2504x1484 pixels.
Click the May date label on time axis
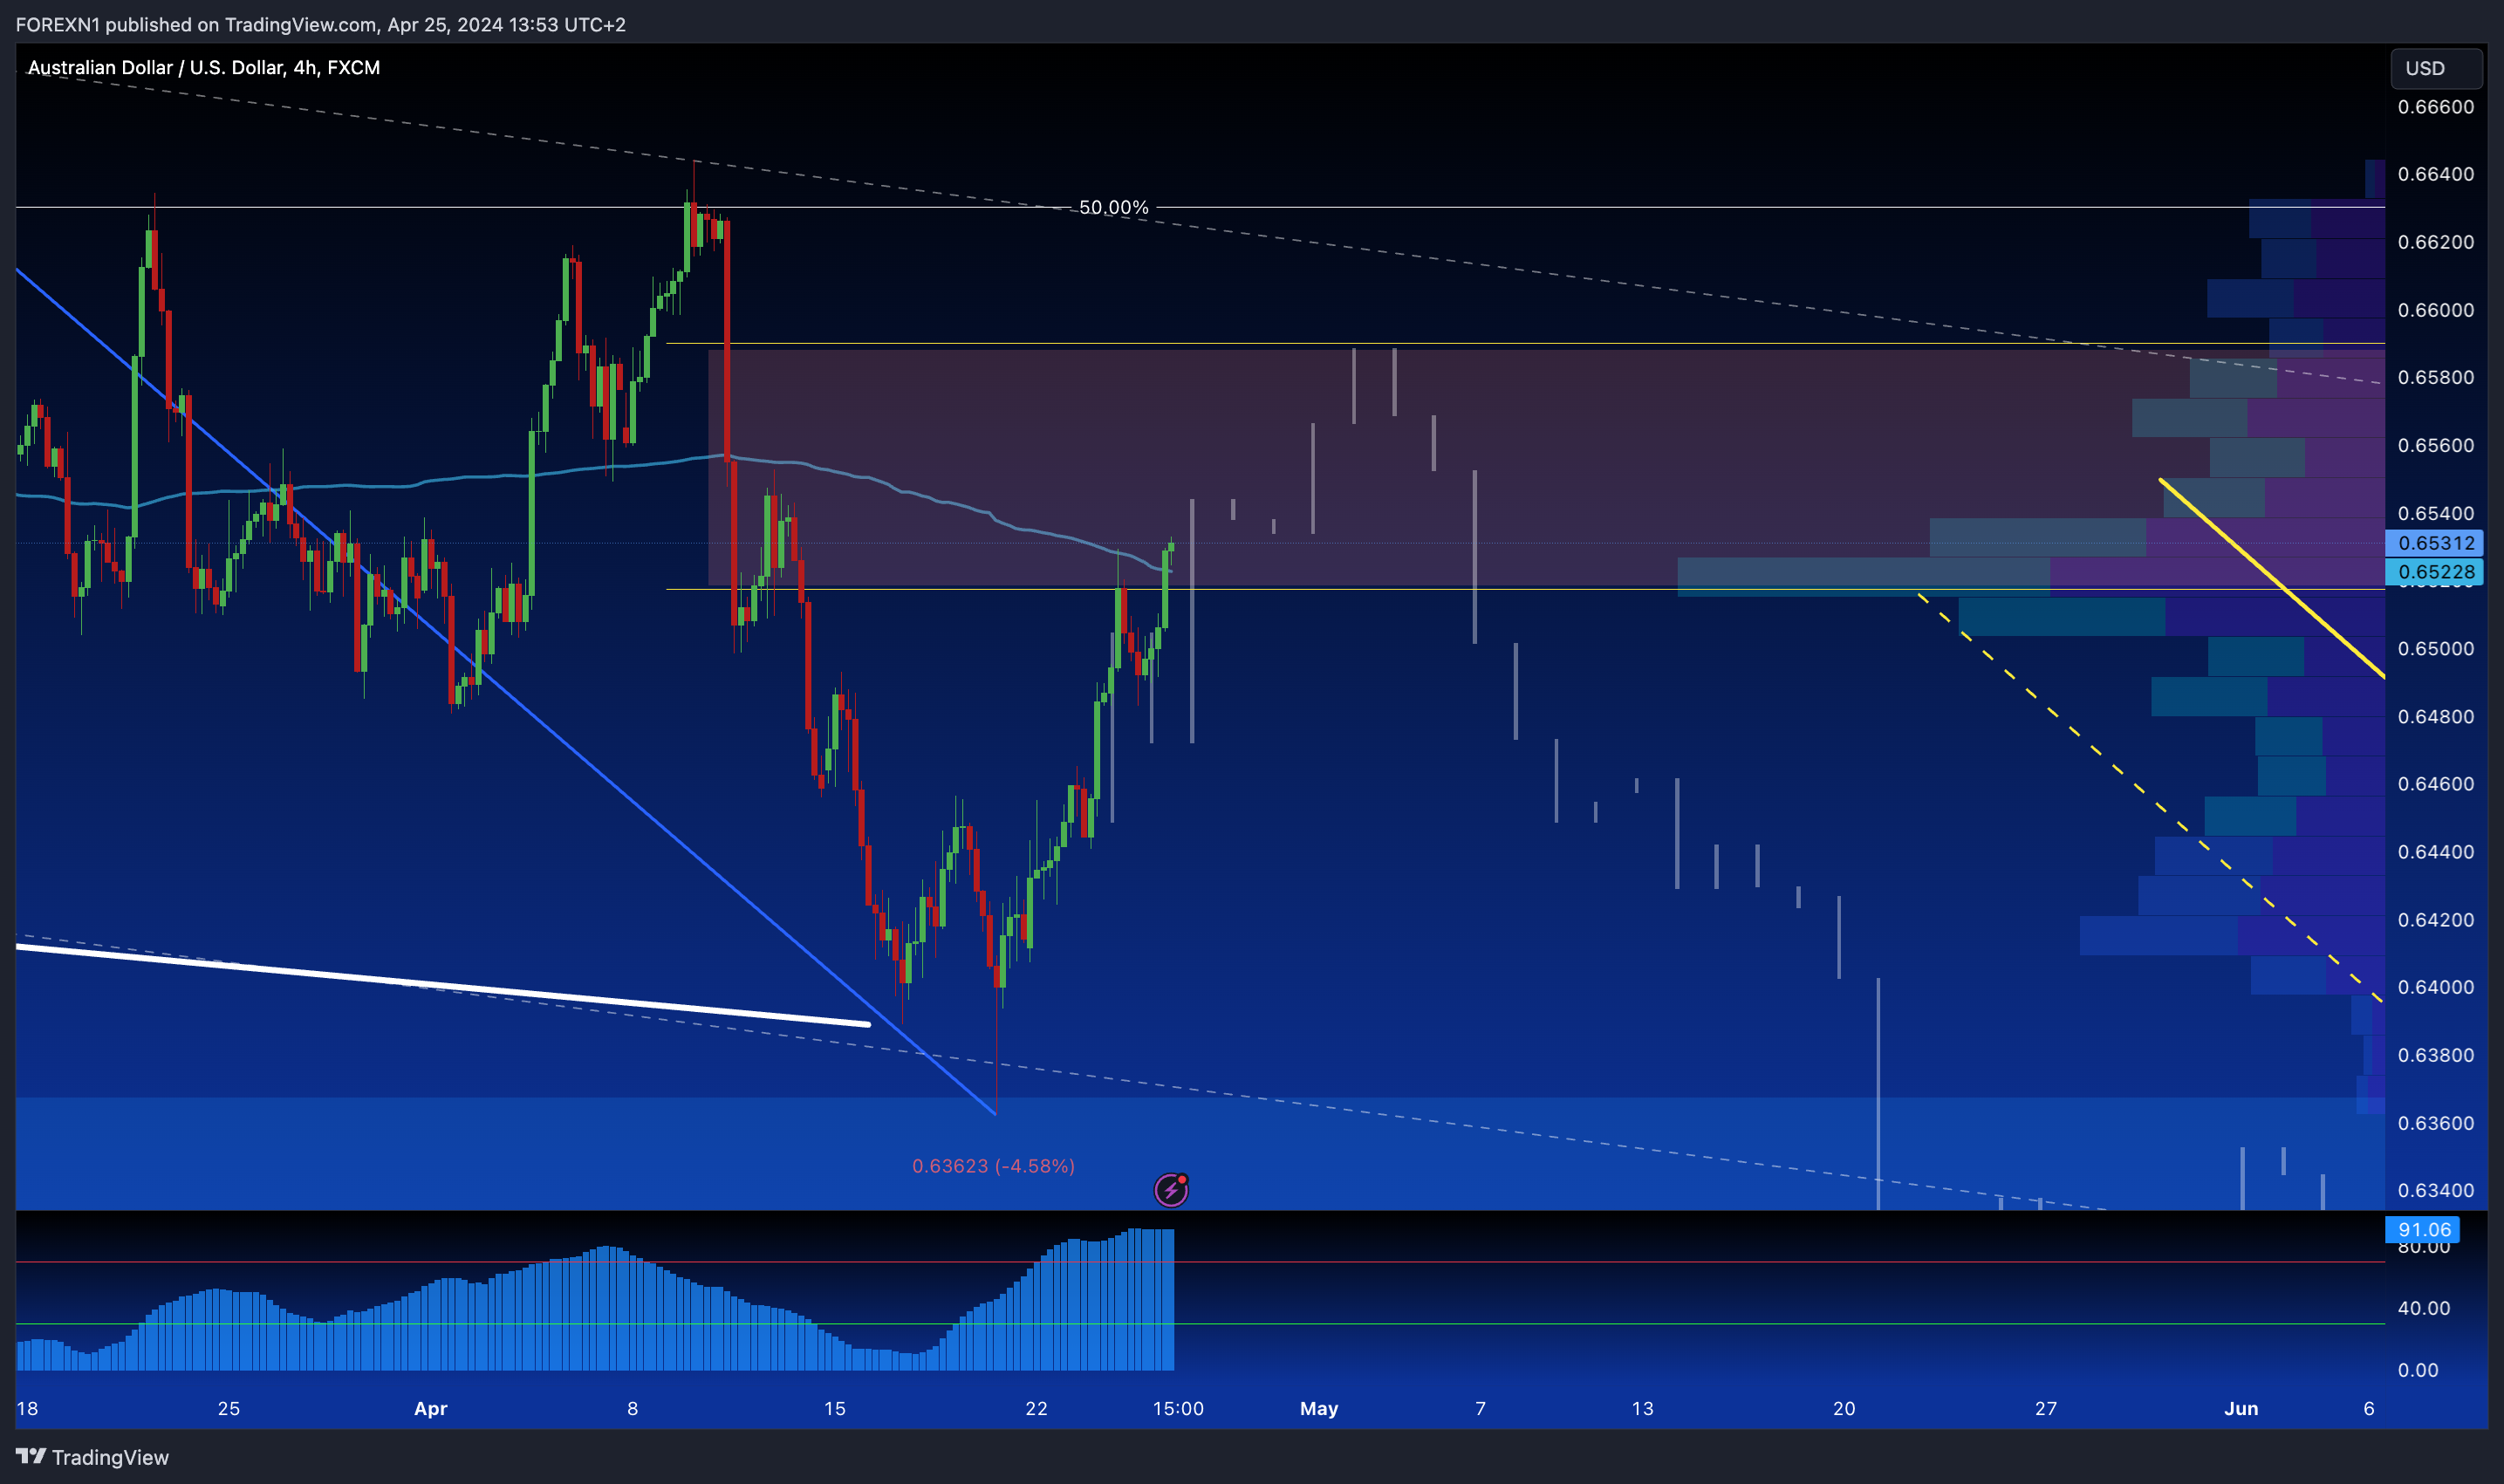point(1319,1408)
